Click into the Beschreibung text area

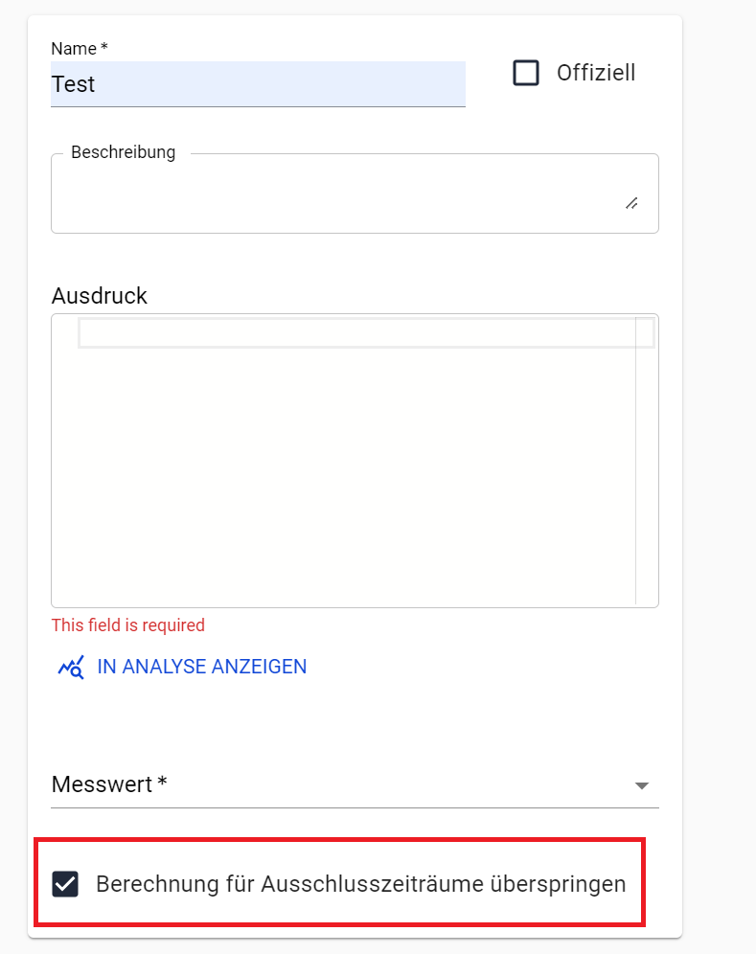tap(335, 196)
